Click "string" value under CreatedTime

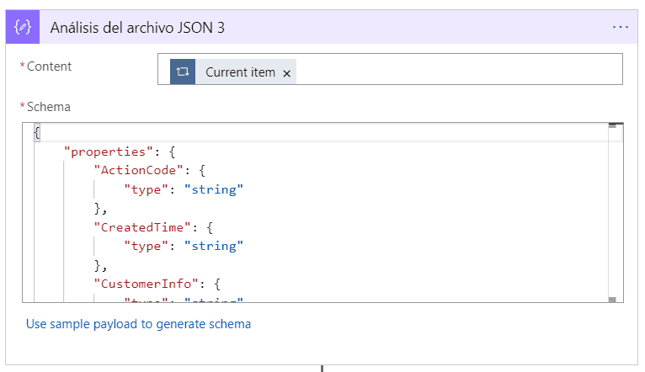tap(214, 246)
